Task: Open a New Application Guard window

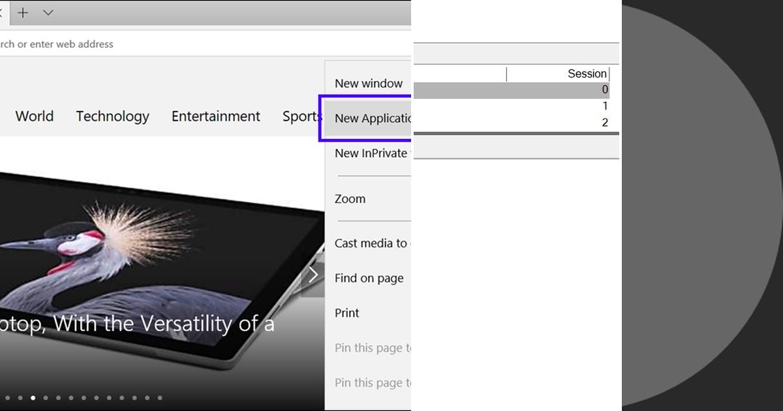Action: pyautogui.click(x=369, y=118)
